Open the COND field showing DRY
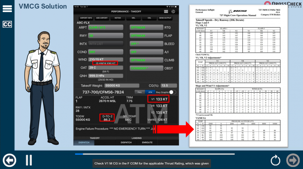Viewport: 303px width, 169px height. pyautogui.click(x=106, y=52)
